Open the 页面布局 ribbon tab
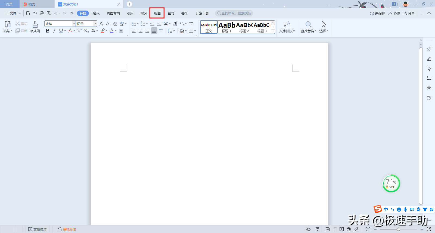435x233 pixels. (113, 13)
